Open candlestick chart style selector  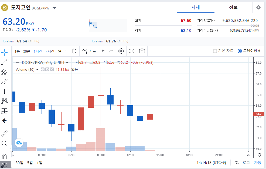[74, 51]
